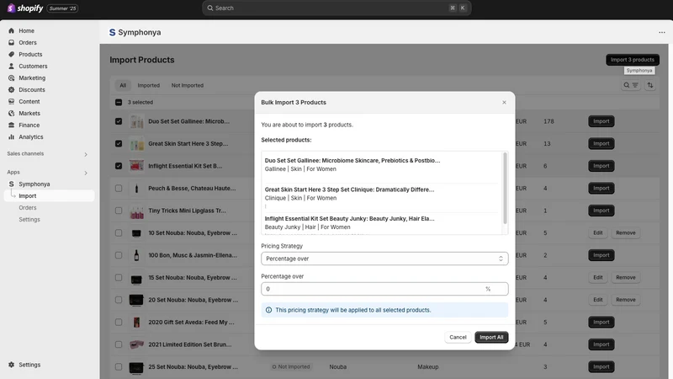
Task: Click the selected products list scrollbar
Action: coord(505,188)
